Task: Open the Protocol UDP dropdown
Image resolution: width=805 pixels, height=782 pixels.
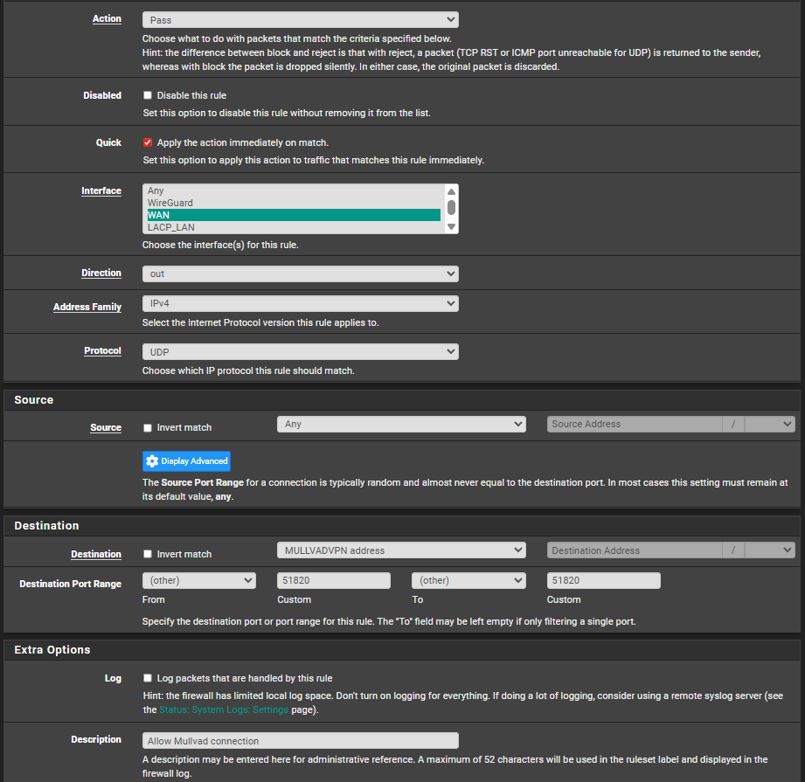Action: (x=300, y=351)
